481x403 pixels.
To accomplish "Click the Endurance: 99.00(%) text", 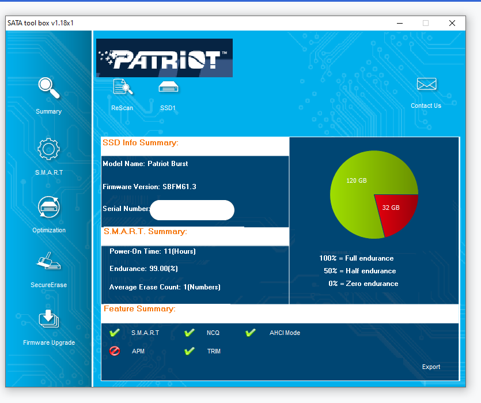I will tap(143, 269).
